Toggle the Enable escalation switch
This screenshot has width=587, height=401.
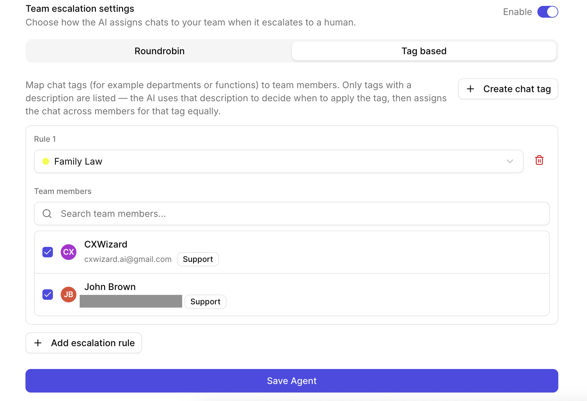[x=547, y=12]
